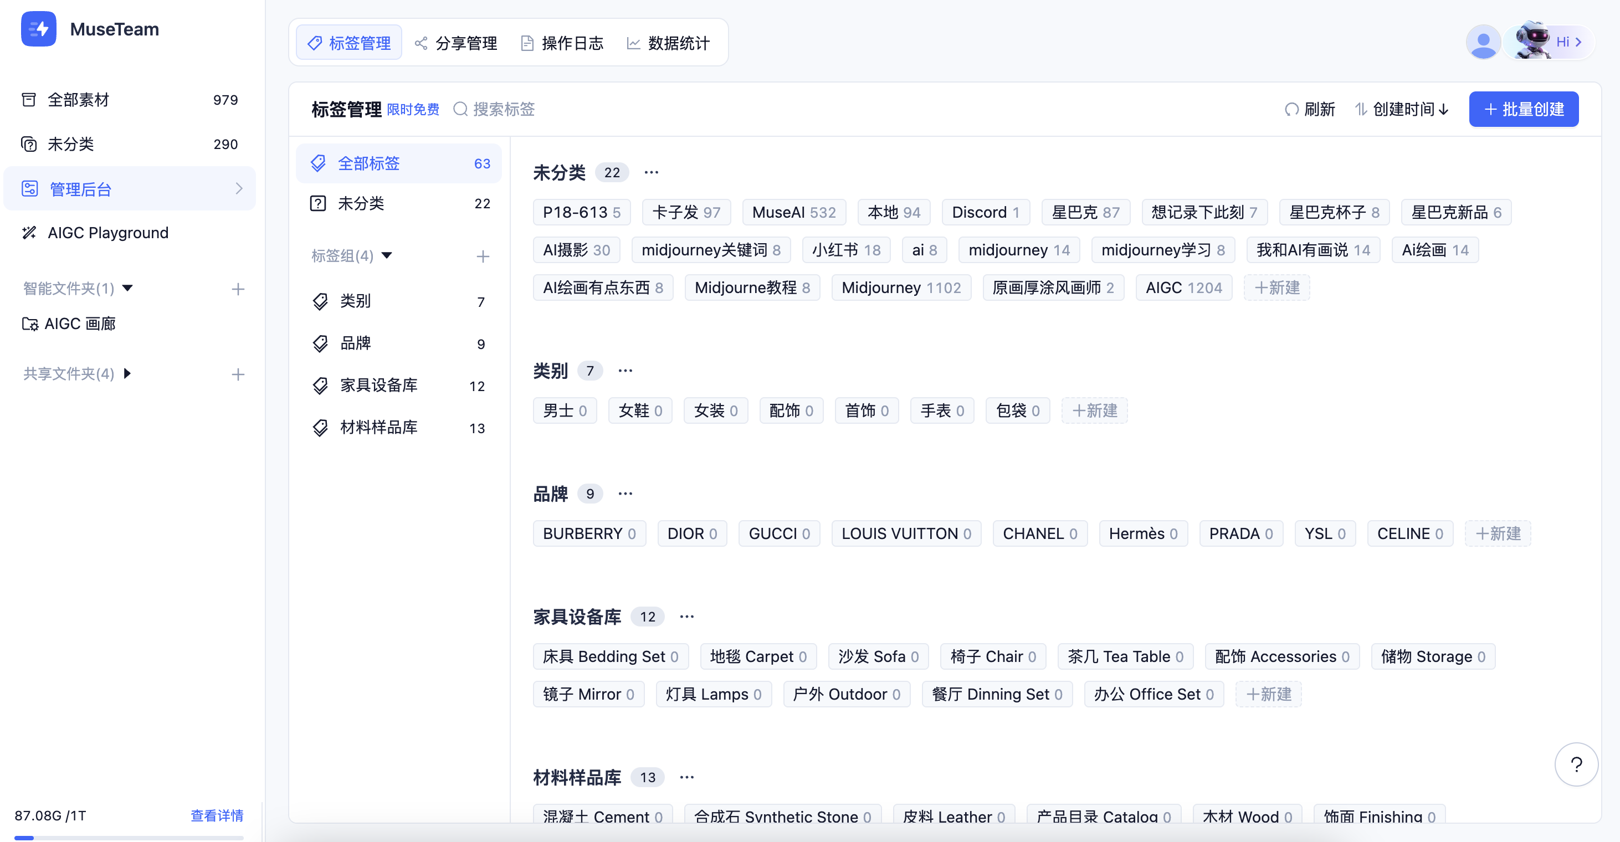Open AIGC Playground from sidebar

coord(108,233)
